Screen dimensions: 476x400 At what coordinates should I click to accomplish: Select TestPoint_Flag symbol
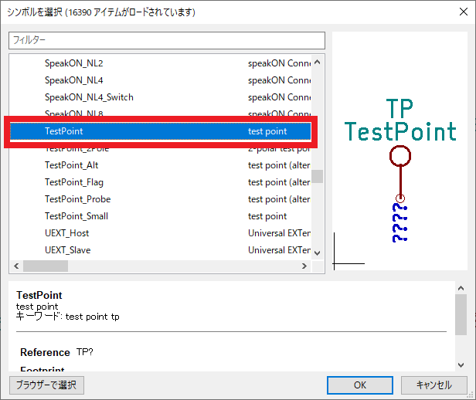(74, 182)
